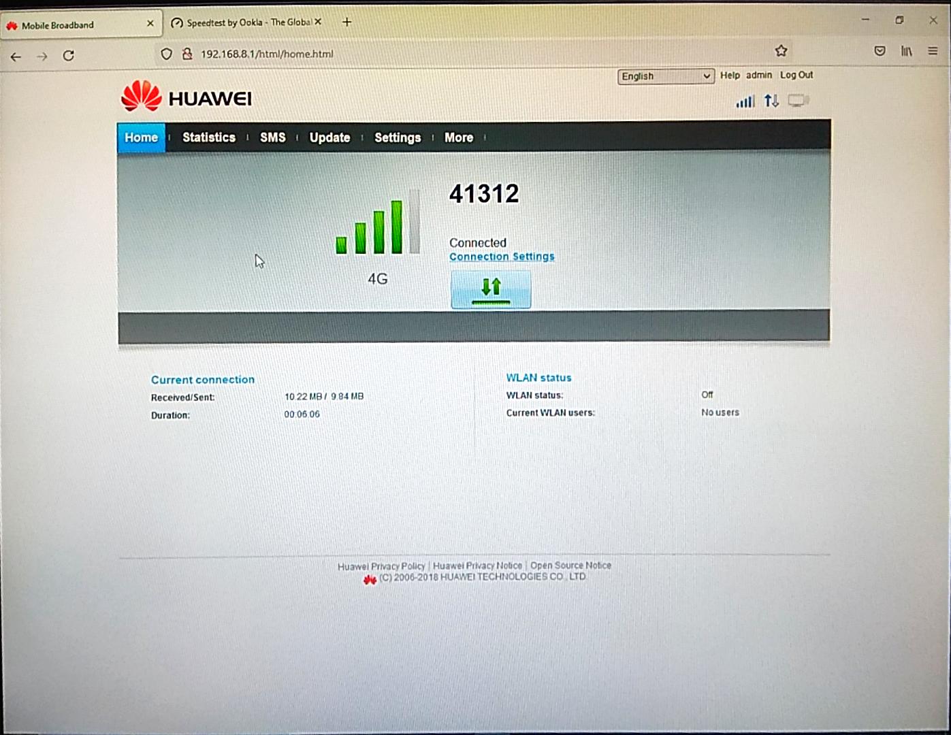Reload the page with the refresh icon
This screenshot has height=735, width=951.
[x=69, y=56]
